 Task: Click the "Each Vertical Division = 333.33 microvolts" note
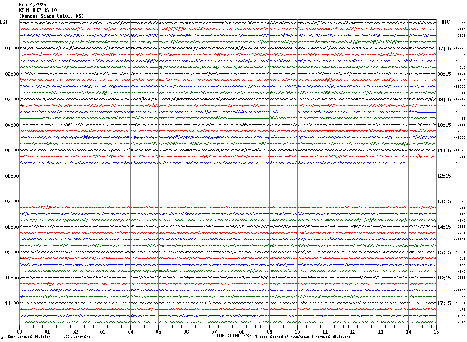49,337
